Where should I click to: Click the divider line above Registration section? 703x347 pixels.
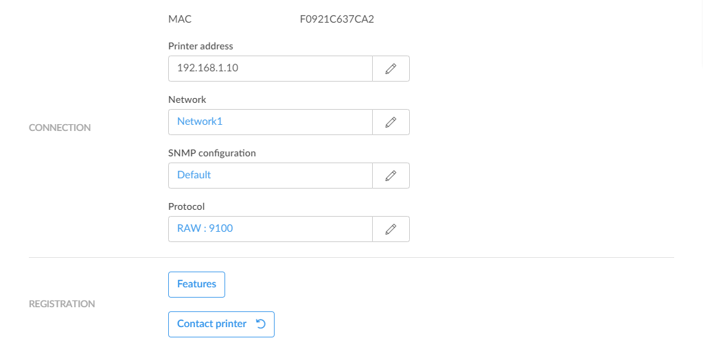coord(351,258)
